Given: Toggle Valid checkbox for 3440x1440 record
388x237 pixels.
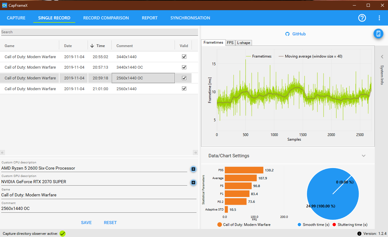Looking at the screenshot, I should coord(184,57).
